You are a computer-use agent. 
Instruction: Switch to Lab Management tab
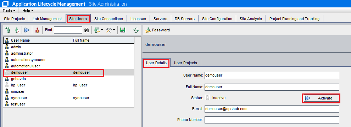click(47, 19)
